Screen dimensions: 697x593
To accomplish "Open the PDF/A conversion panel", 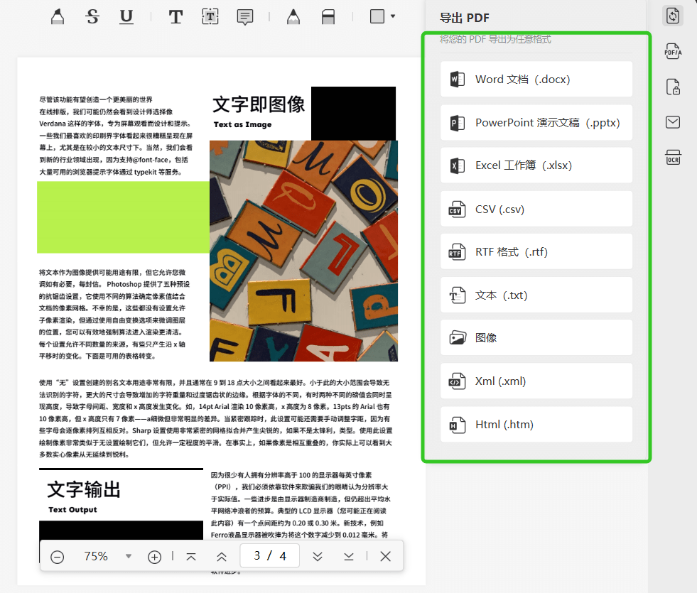I will (x=672, y=51).
